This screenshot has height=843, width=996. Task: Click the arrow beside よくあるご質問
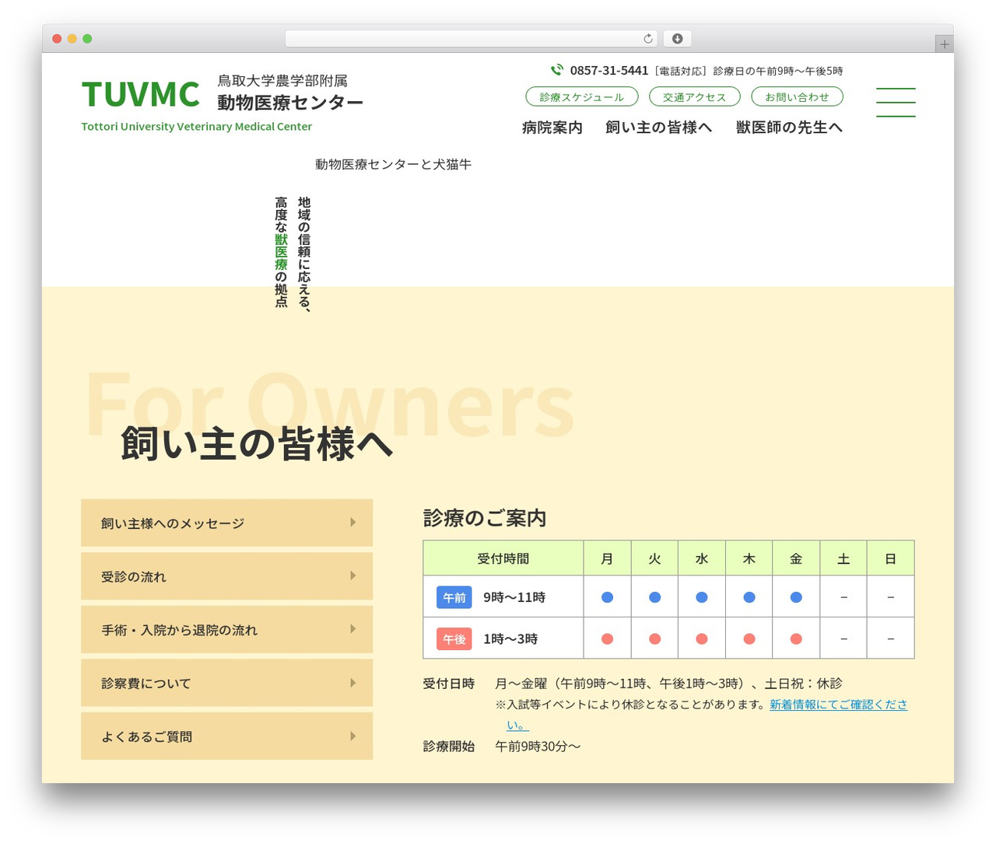click(x=353, y=736)
